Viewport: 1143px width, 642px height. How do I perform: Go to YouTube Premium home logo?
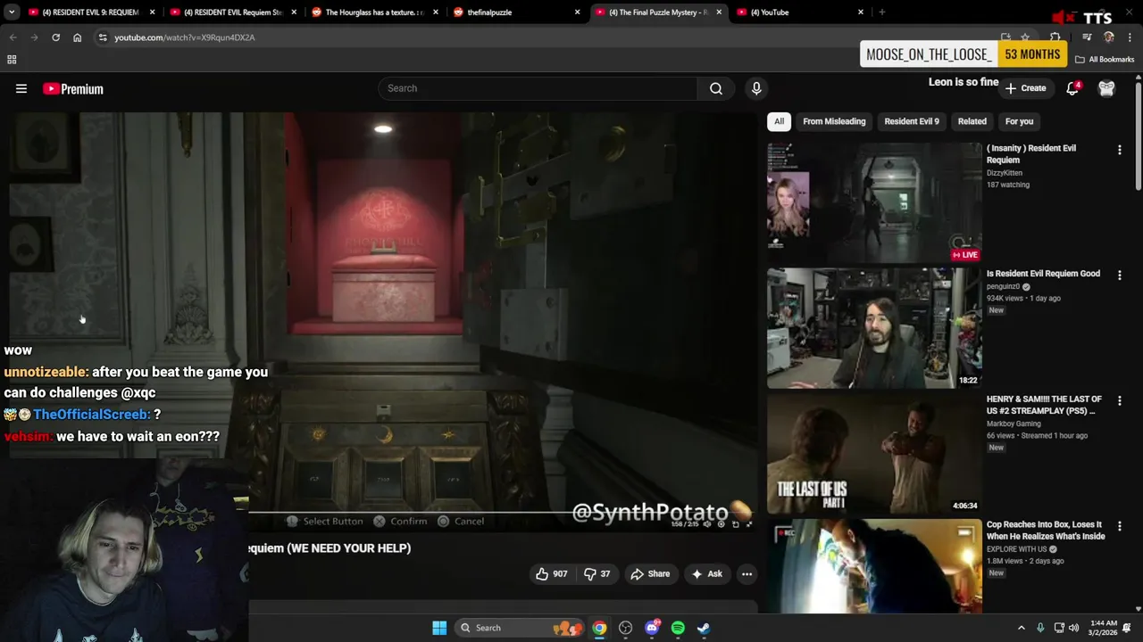(73, 88)
